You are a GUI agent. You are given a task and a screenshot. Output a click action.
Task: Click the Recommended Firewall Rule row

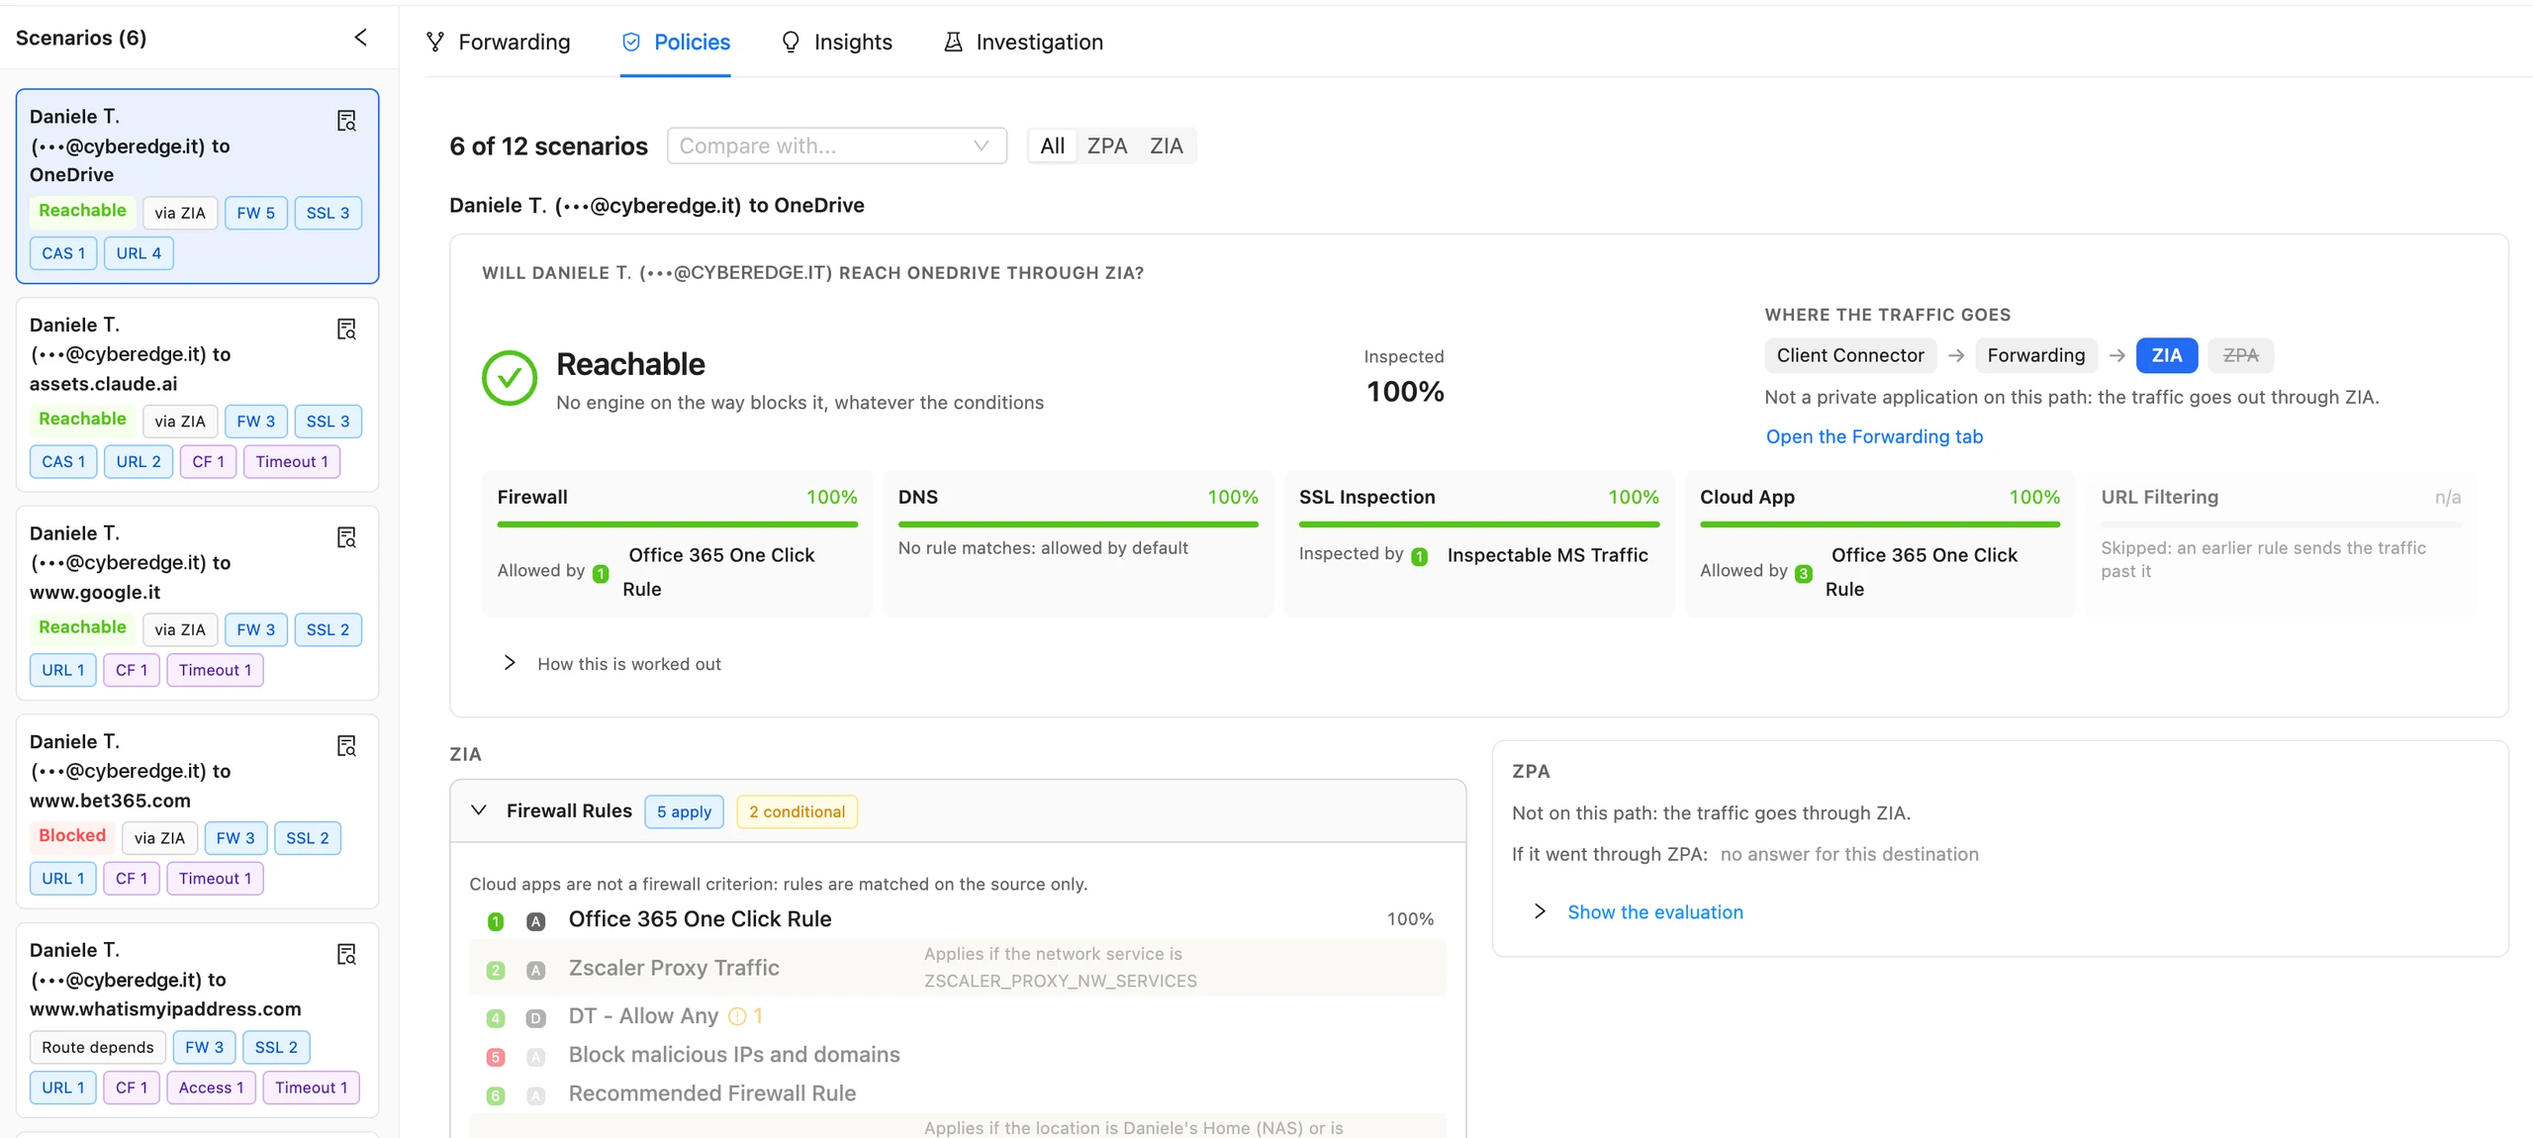tap(957, 1093)
